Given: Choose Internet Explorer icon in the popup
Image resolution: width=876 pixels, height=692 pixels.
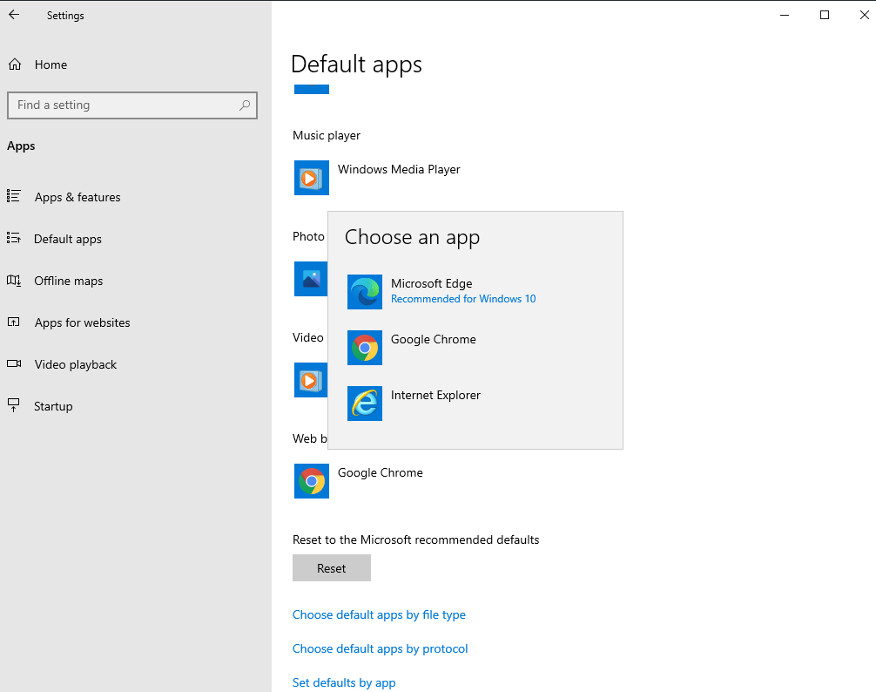Looking at the screenshot, I should coord(365,404).
